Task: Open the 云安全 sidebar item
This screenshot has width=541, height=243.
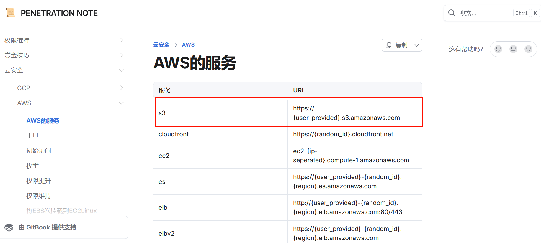Action: pyautogui.click(x=14, y=70)
